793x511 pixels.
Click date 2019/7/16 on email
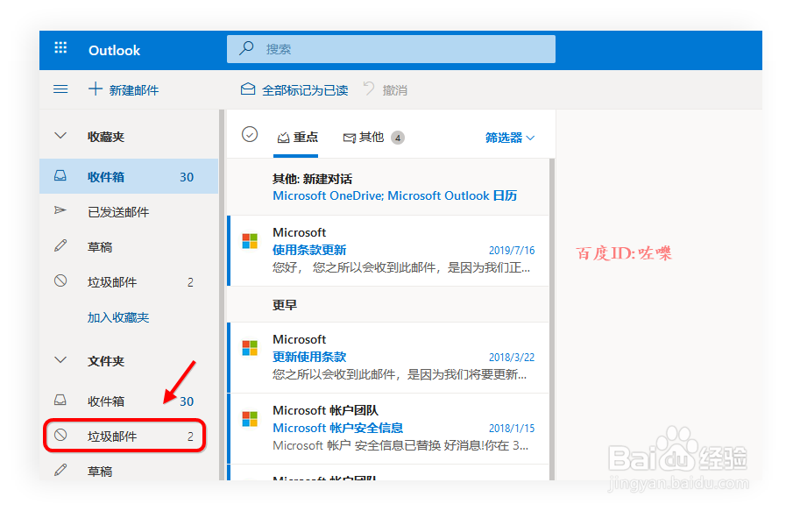512,250
